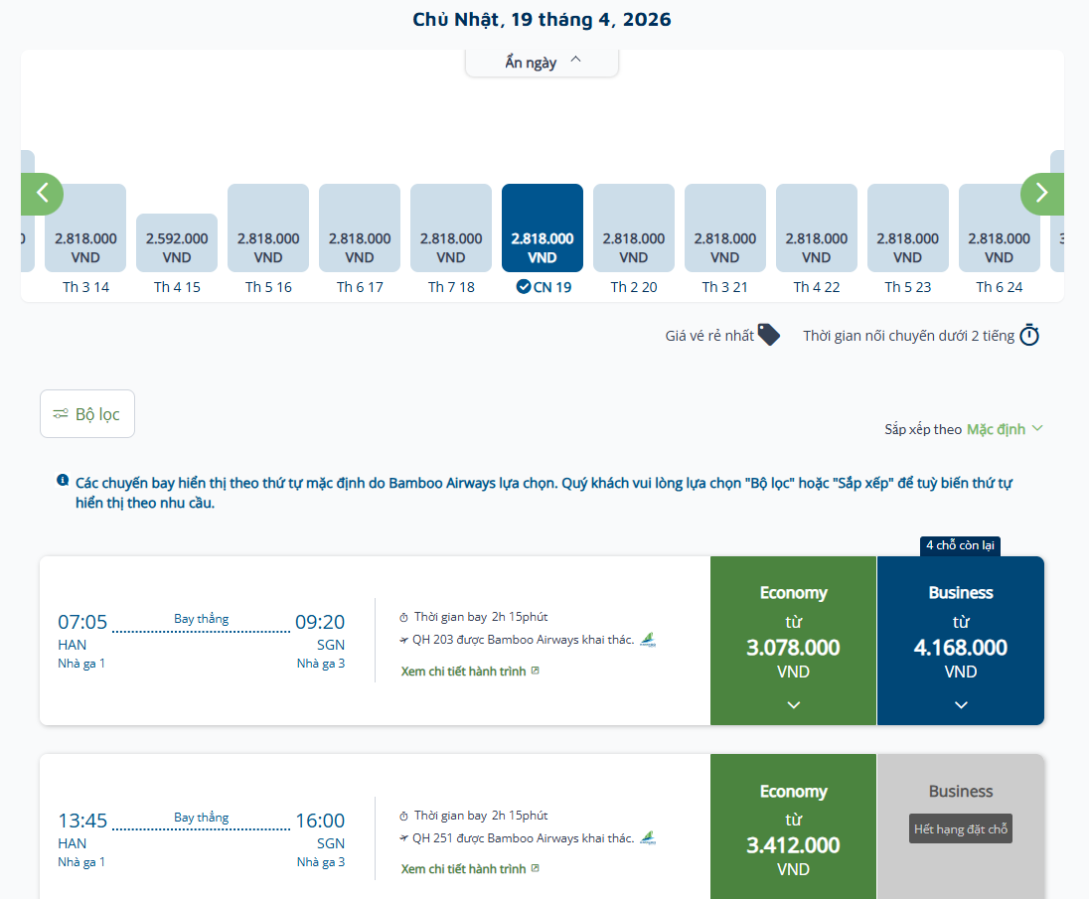Viewport: 1089px width, 899px height.
Task: Select Economy fare 3.412.000 VND for 13:45 flight
Action: tap(793, 829)
